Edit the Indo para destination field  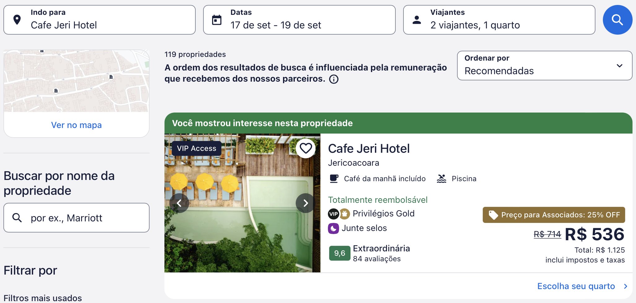coord(99,20)
